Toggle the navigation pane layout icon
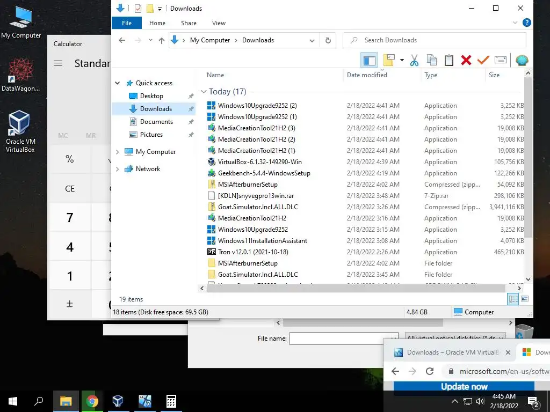This screenshot has height=412, width=550. point(369,60)
